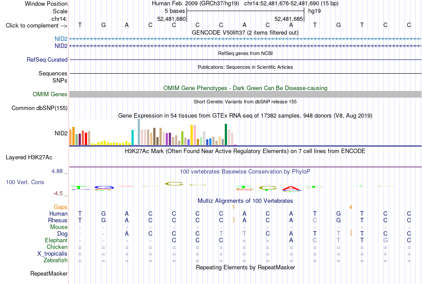Click the OMIM Gene Phenotypes green title

pyautogui.click(x=245, y=88)
